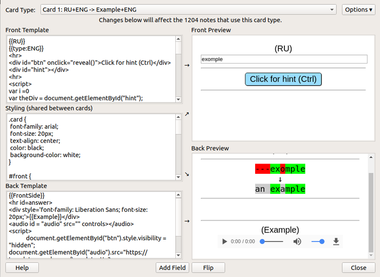Viewport: 380px width, 277px height.
Task: Click the answer input field with 'exemple'
Action: [x=283, y=59]
